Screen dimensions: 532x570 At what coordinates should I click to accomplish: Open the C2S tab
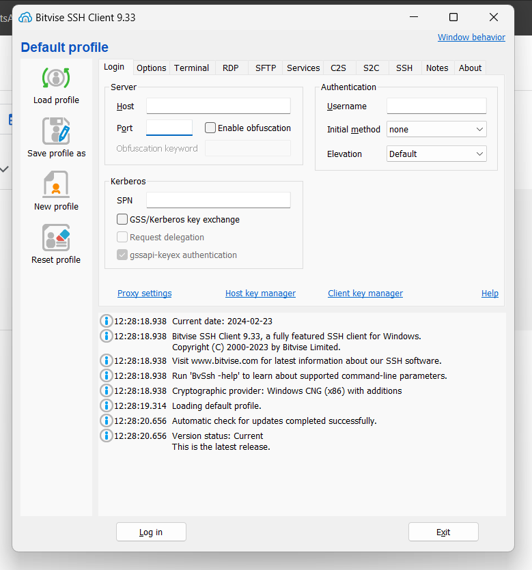[x=338, y=68]
